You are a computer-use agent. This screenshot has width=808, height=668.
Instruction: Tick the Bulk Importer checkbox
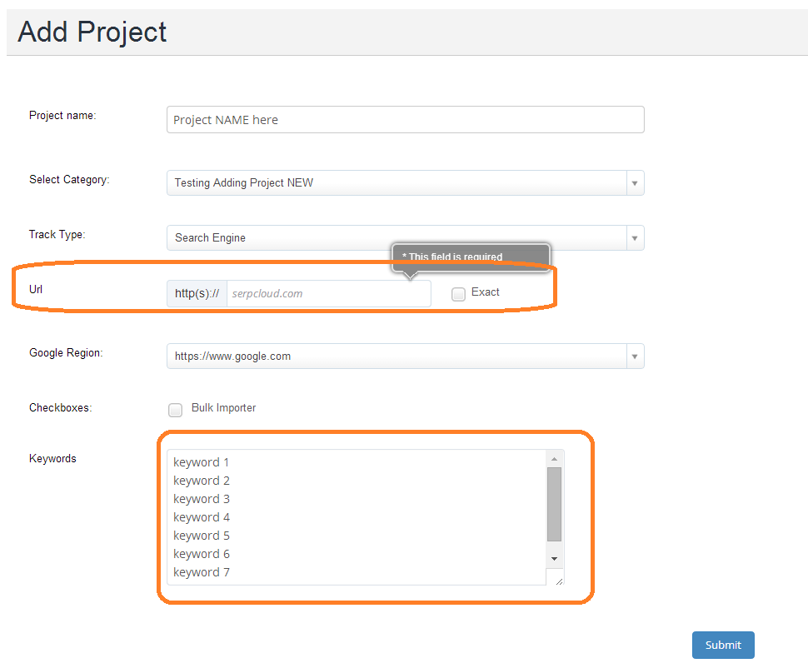[x=176, y=410]
